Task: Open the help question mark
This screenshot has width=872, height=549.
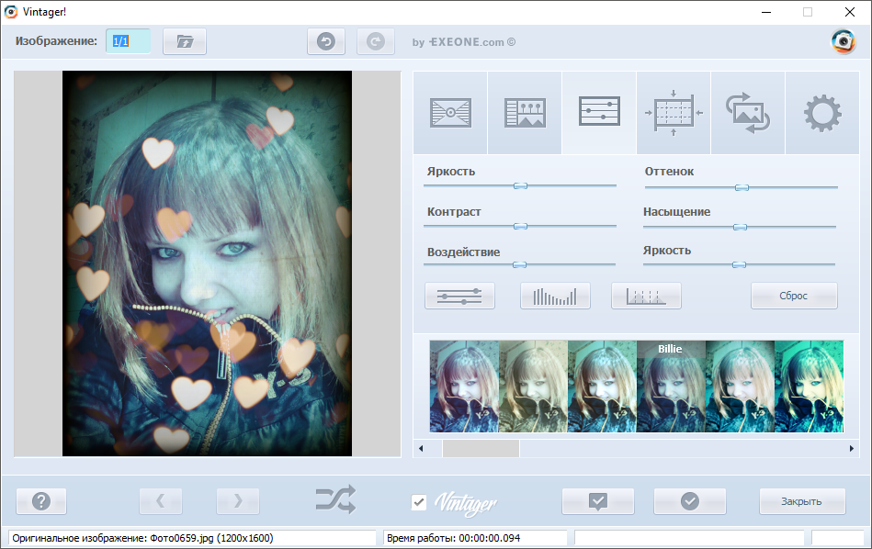Action: (40, 501)
